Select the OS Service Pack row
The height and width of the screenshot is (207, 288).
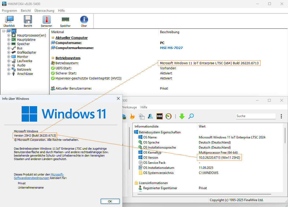[208, 163]
